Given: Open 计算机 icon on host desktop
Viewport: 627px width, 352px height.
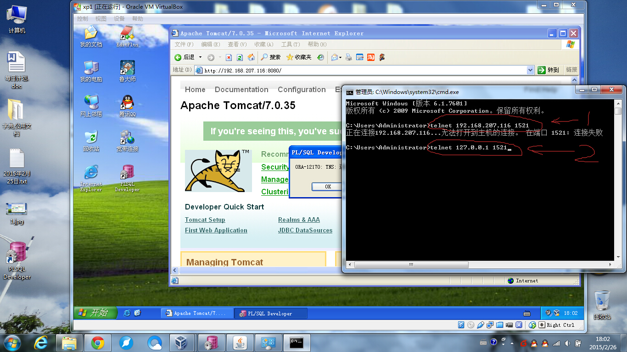Looking at the screenshot, I should [17, 19].
